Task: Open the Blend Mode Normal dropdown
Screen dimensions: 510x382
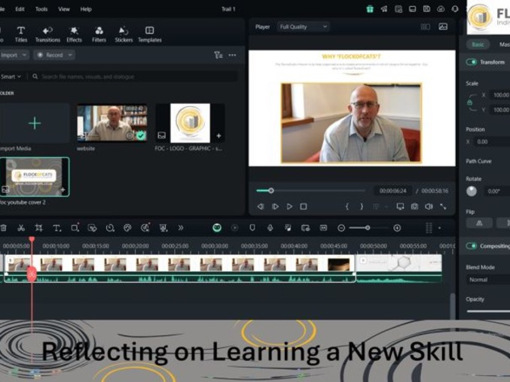Action: [x=489, y=280]
